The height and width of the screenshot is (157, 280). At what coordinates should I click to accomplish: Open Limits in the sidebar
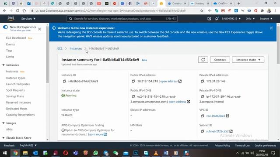(x=10, y=57)
